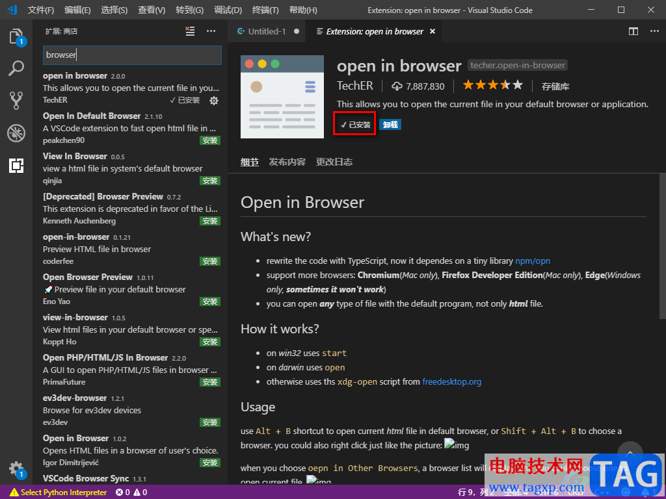Install View In Browser by qinjia

pyautogui.click(x=210, y=181)
